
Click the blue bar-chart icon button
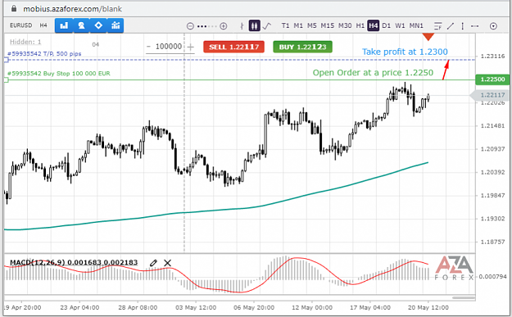(64, 25)
